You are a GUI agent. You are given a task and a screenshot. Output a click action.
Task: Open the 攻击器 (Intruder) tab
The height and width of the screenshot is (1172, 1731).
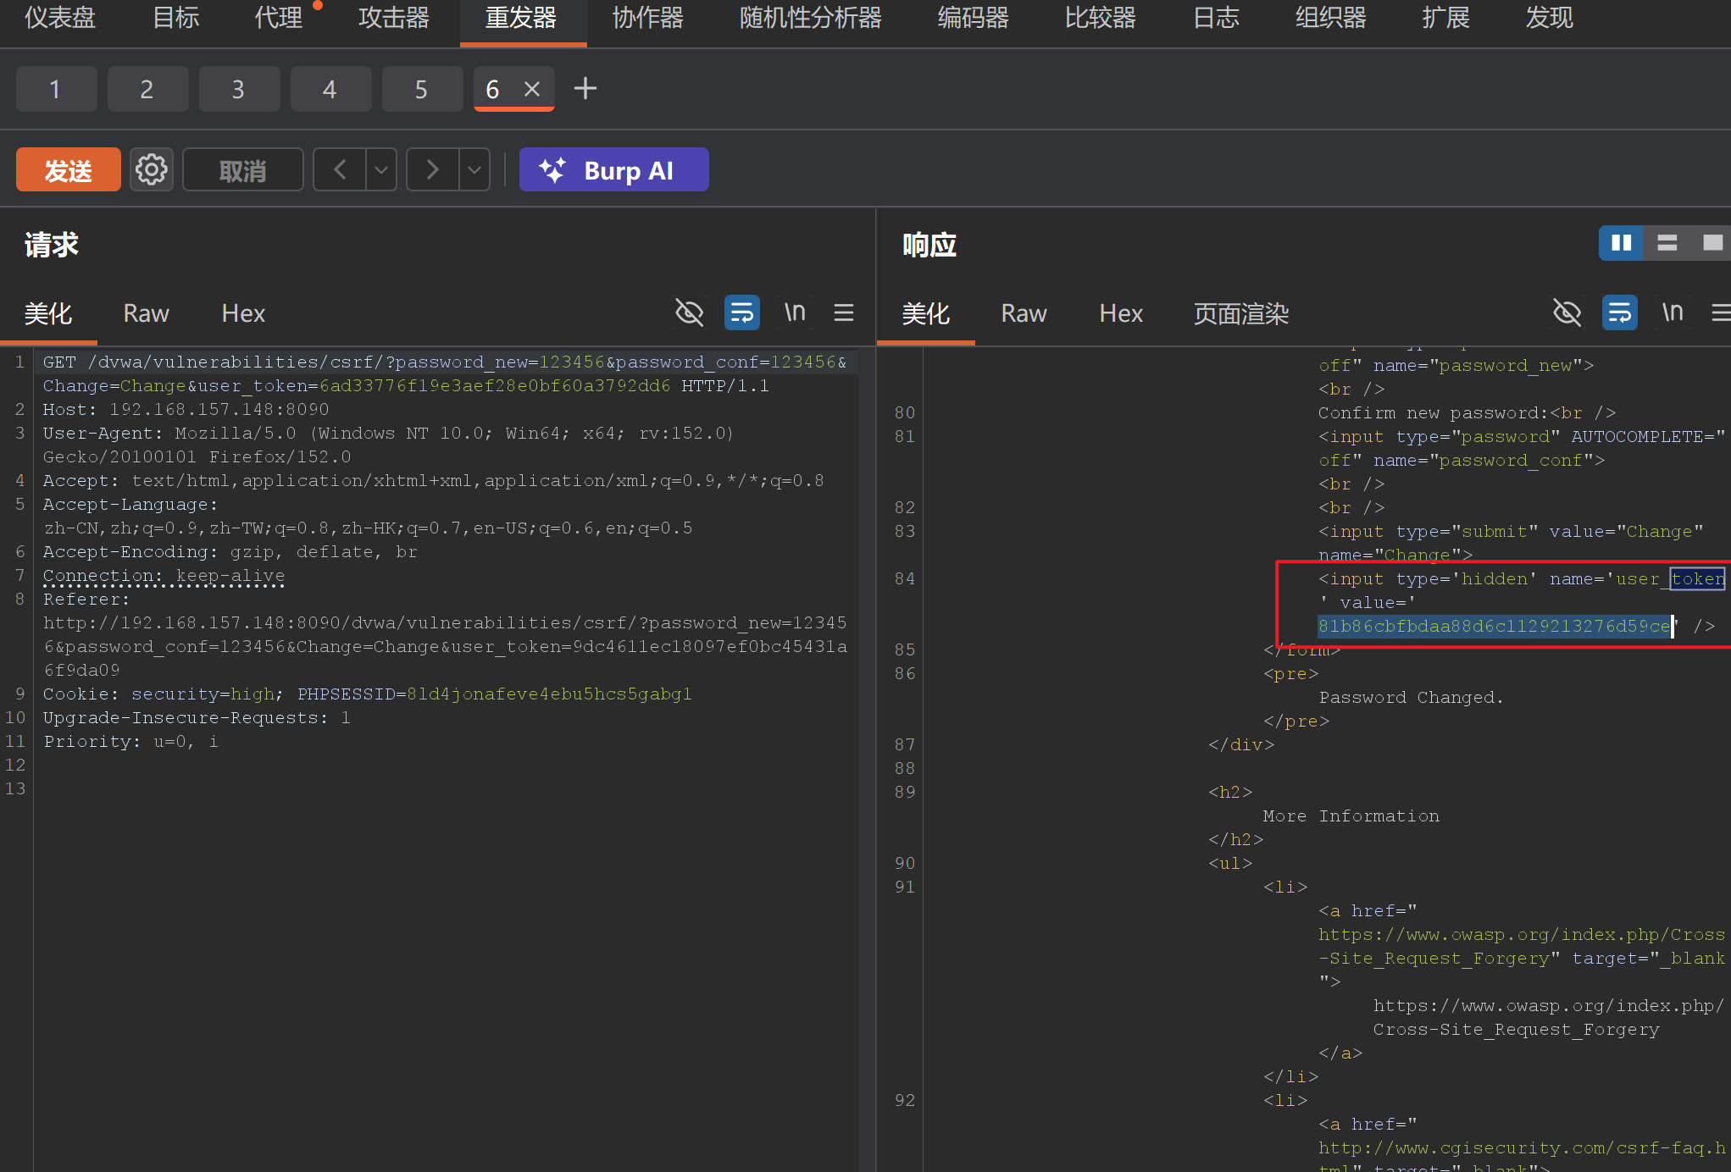coord(393,17)
